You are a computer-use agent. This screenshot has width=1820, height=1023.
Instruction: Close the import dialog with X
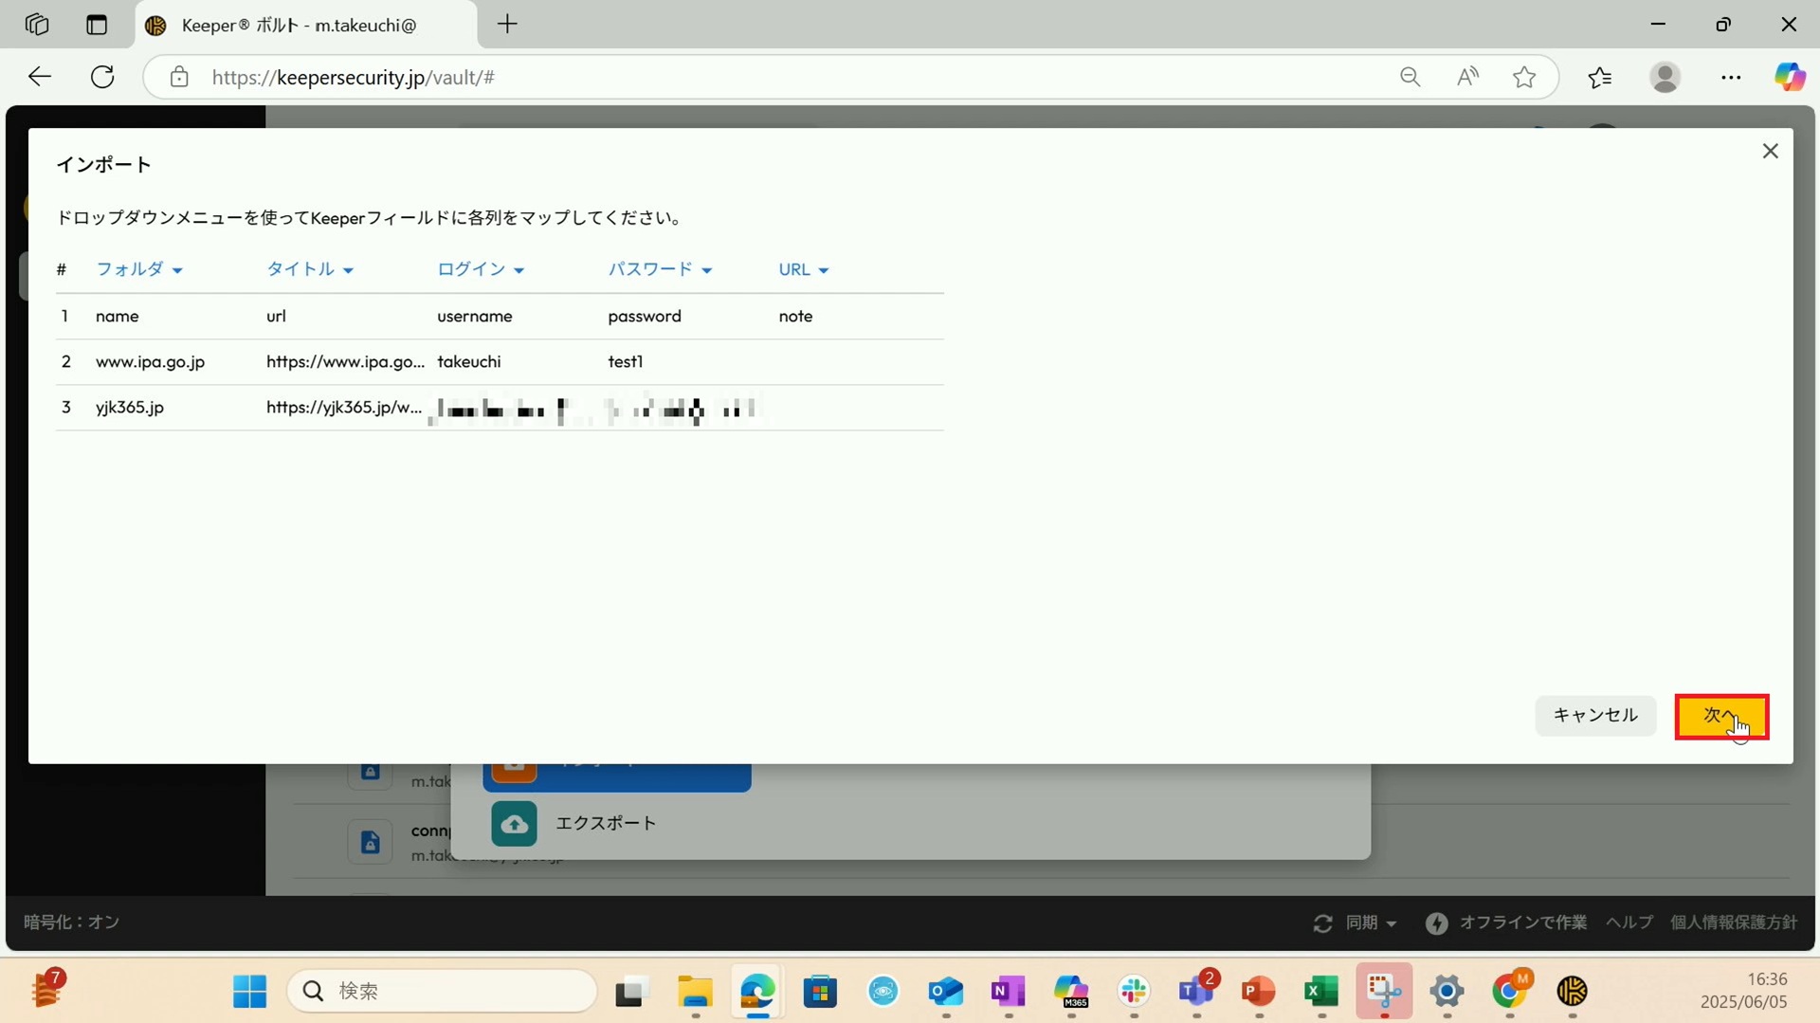[x=1770, y=152]
